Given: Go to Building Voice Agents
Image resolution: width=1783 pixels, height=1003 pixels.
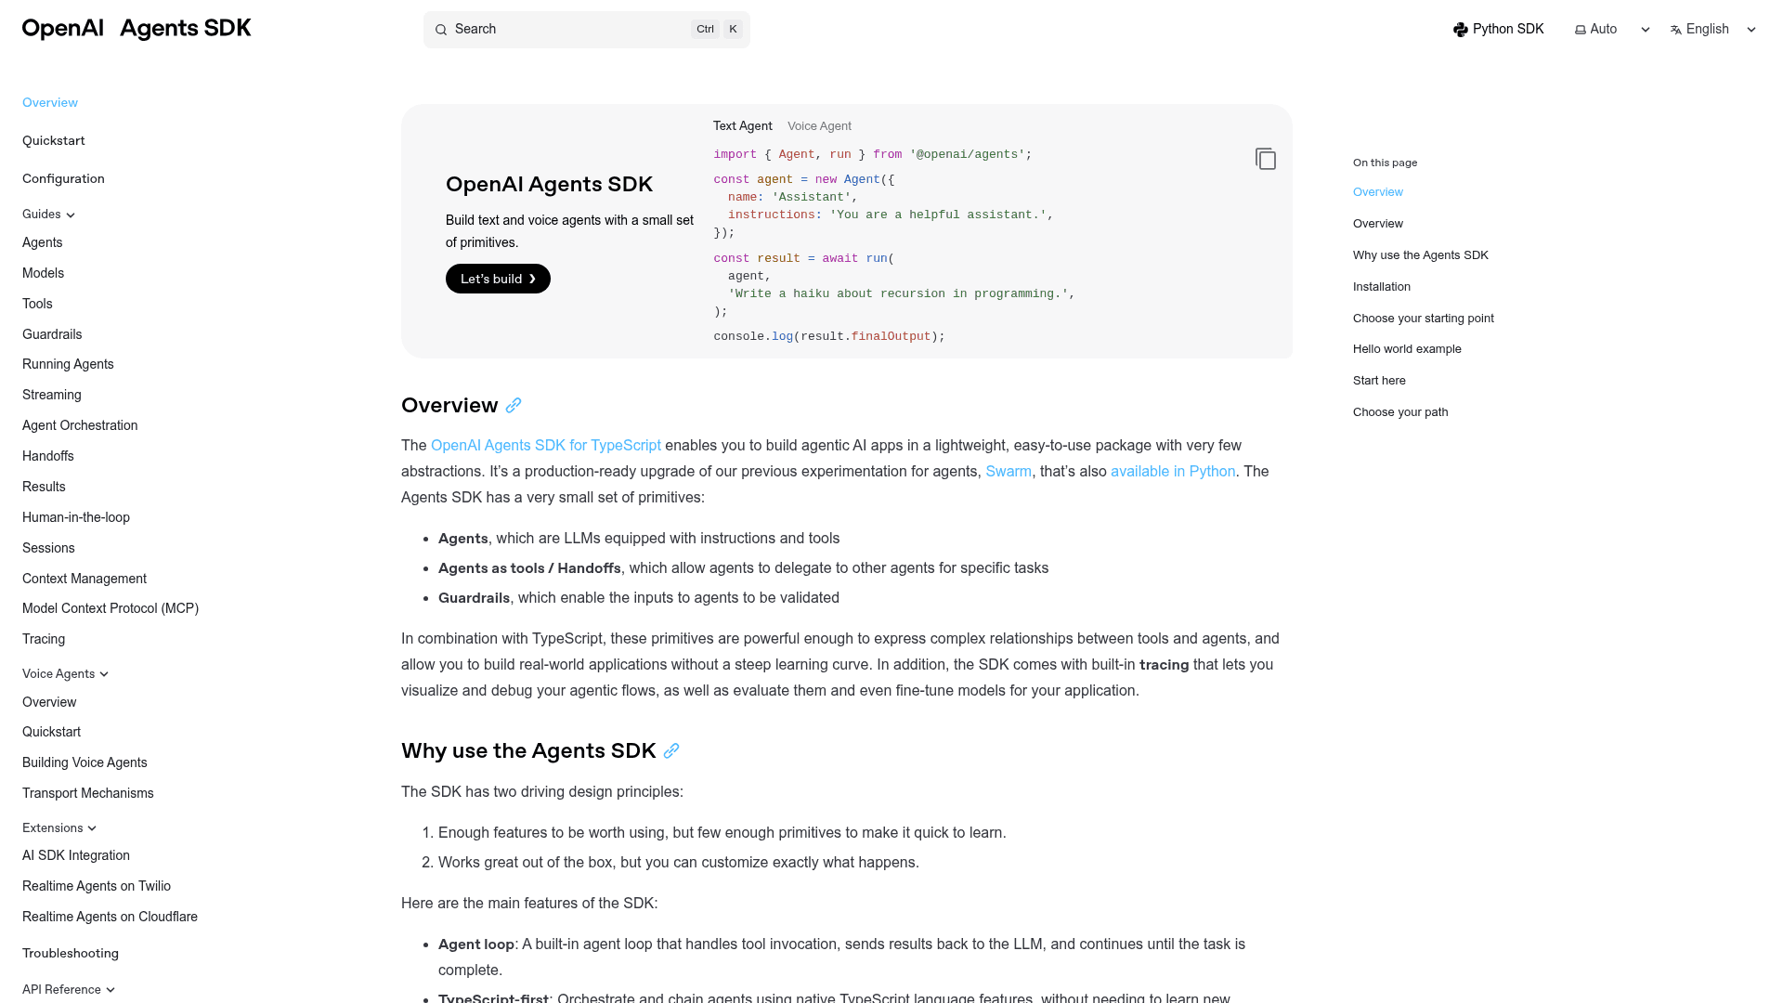Looking at the screenshot, I should click(x=85, y=763).
